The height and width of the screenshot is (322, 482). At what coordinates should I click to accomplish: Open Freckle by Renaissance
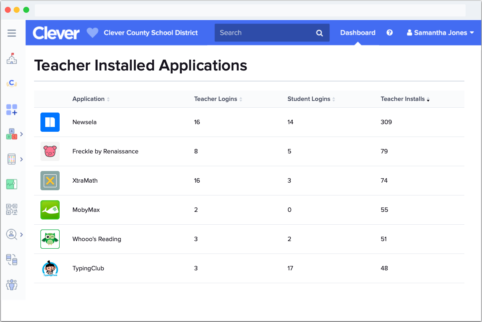[x=105, y=151]
